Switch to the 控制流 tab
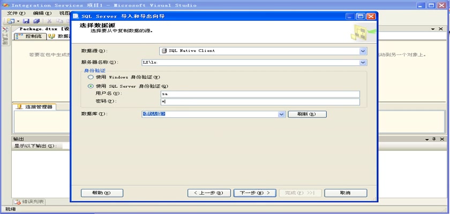 (x=30, y=36)
